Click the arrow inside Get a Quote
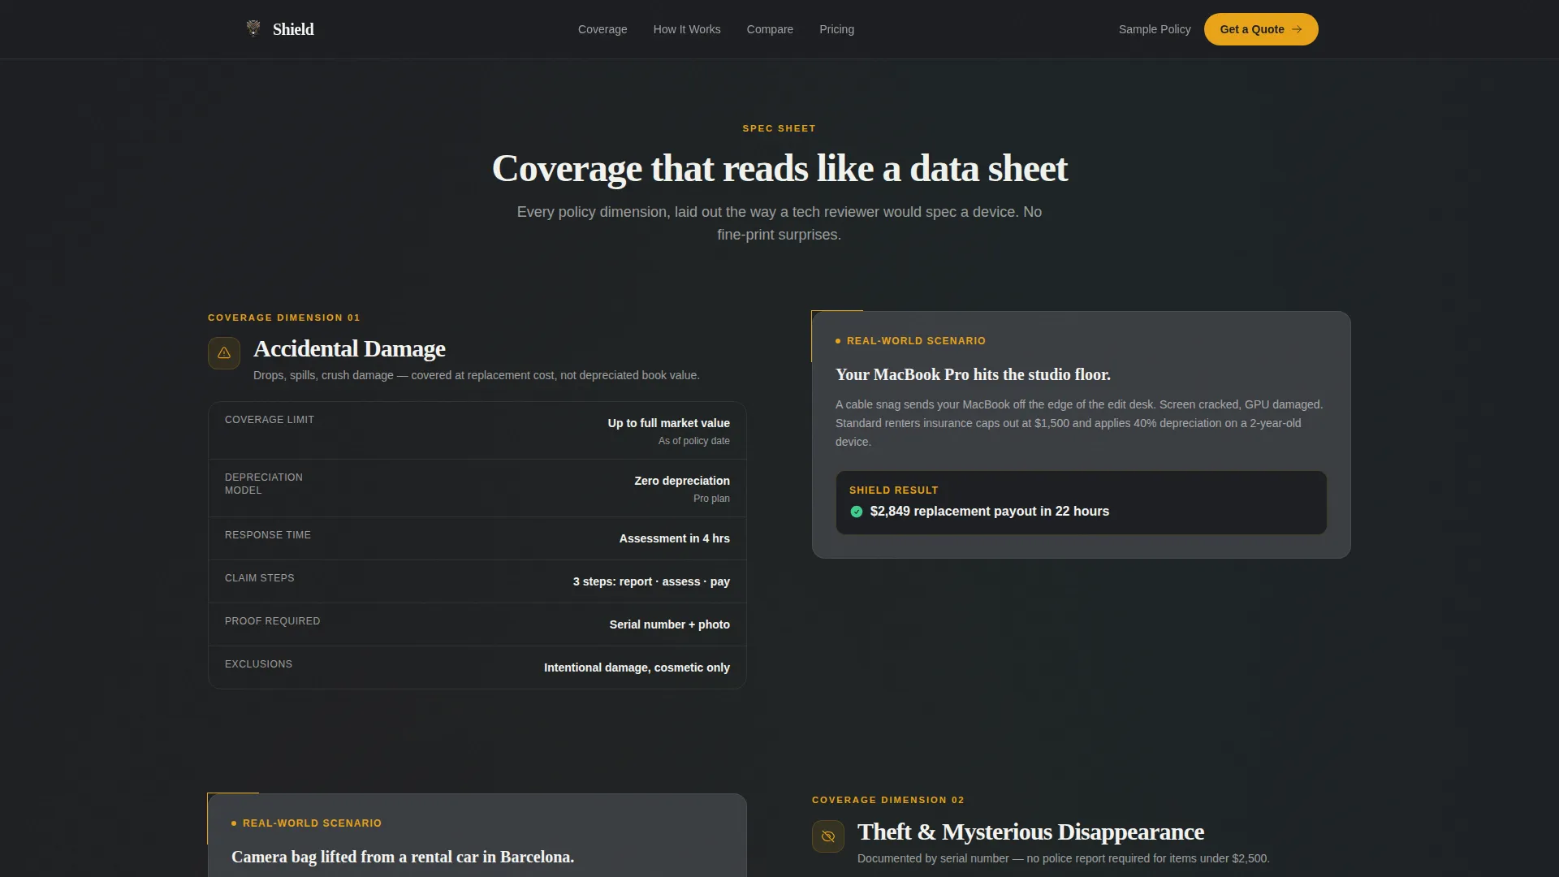Image resolution: width=1559 pixels, height=877 pixels. [x=1297, y=29]
